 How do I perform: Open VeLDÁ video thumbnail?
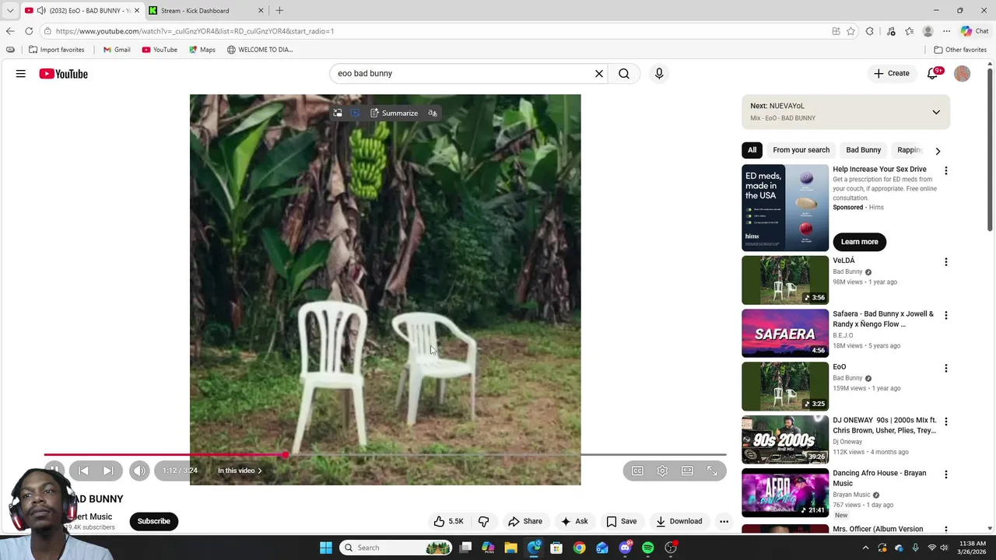[x=785, y=280]
